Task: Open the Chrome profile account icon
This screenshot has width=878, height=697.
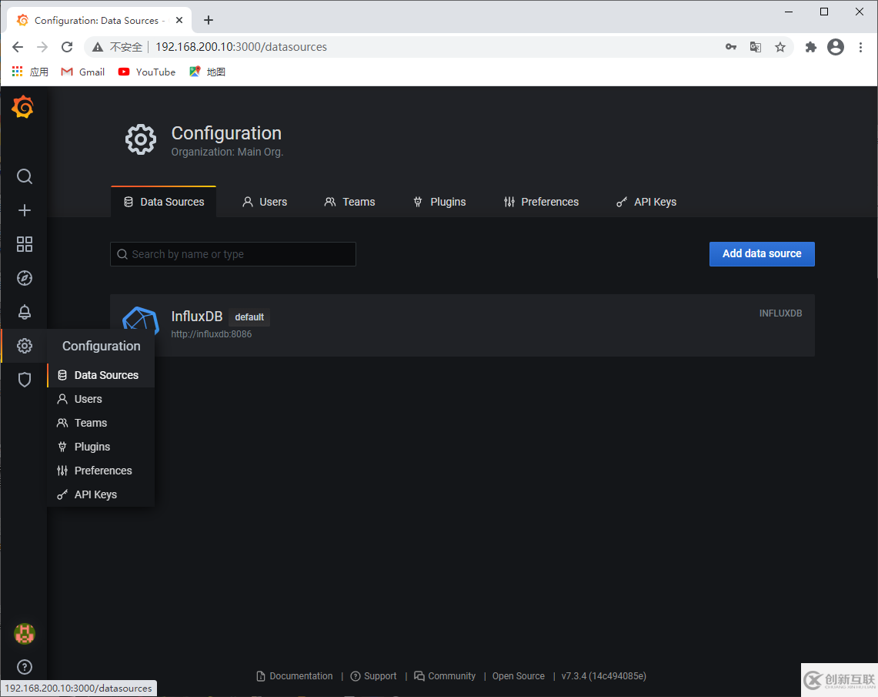Action: pyautogui.click(x=836, y=47)
